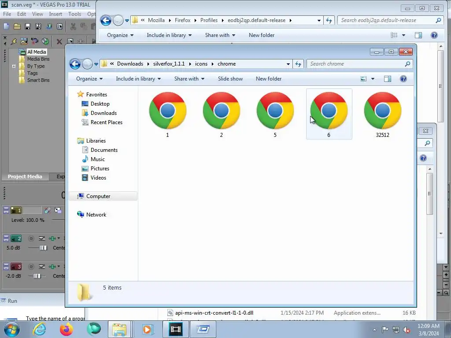Expand the By Type node in Project Media

pos(14,66)
